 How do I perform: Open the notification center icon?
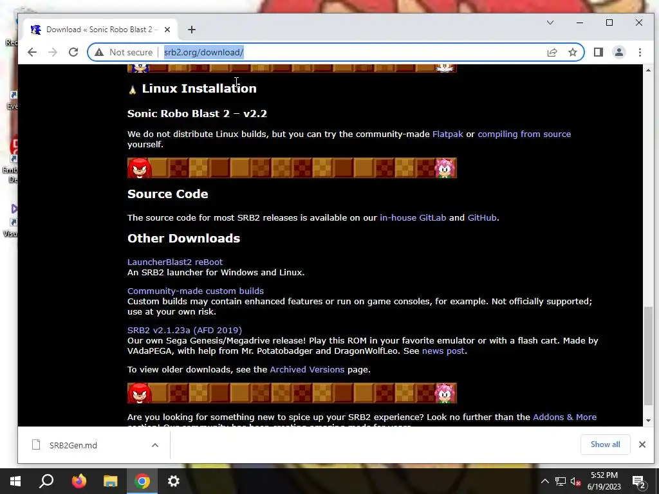pyautogui.click(x=638, y=482)
